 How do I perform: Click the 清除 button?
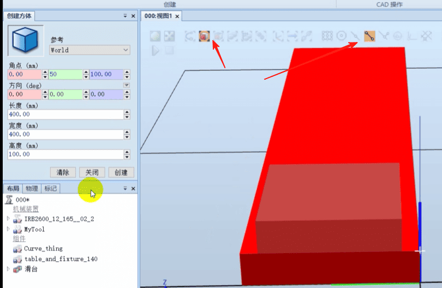[x=63, y=172]
